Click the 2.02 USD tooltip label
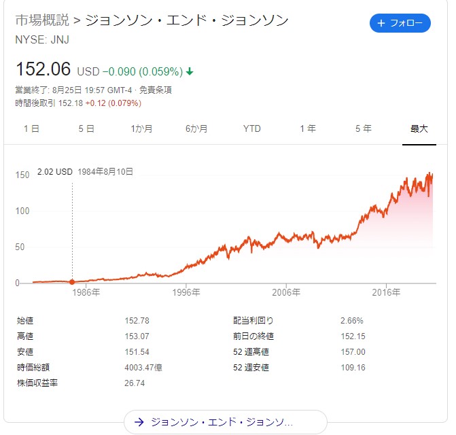 coord(54,172)
